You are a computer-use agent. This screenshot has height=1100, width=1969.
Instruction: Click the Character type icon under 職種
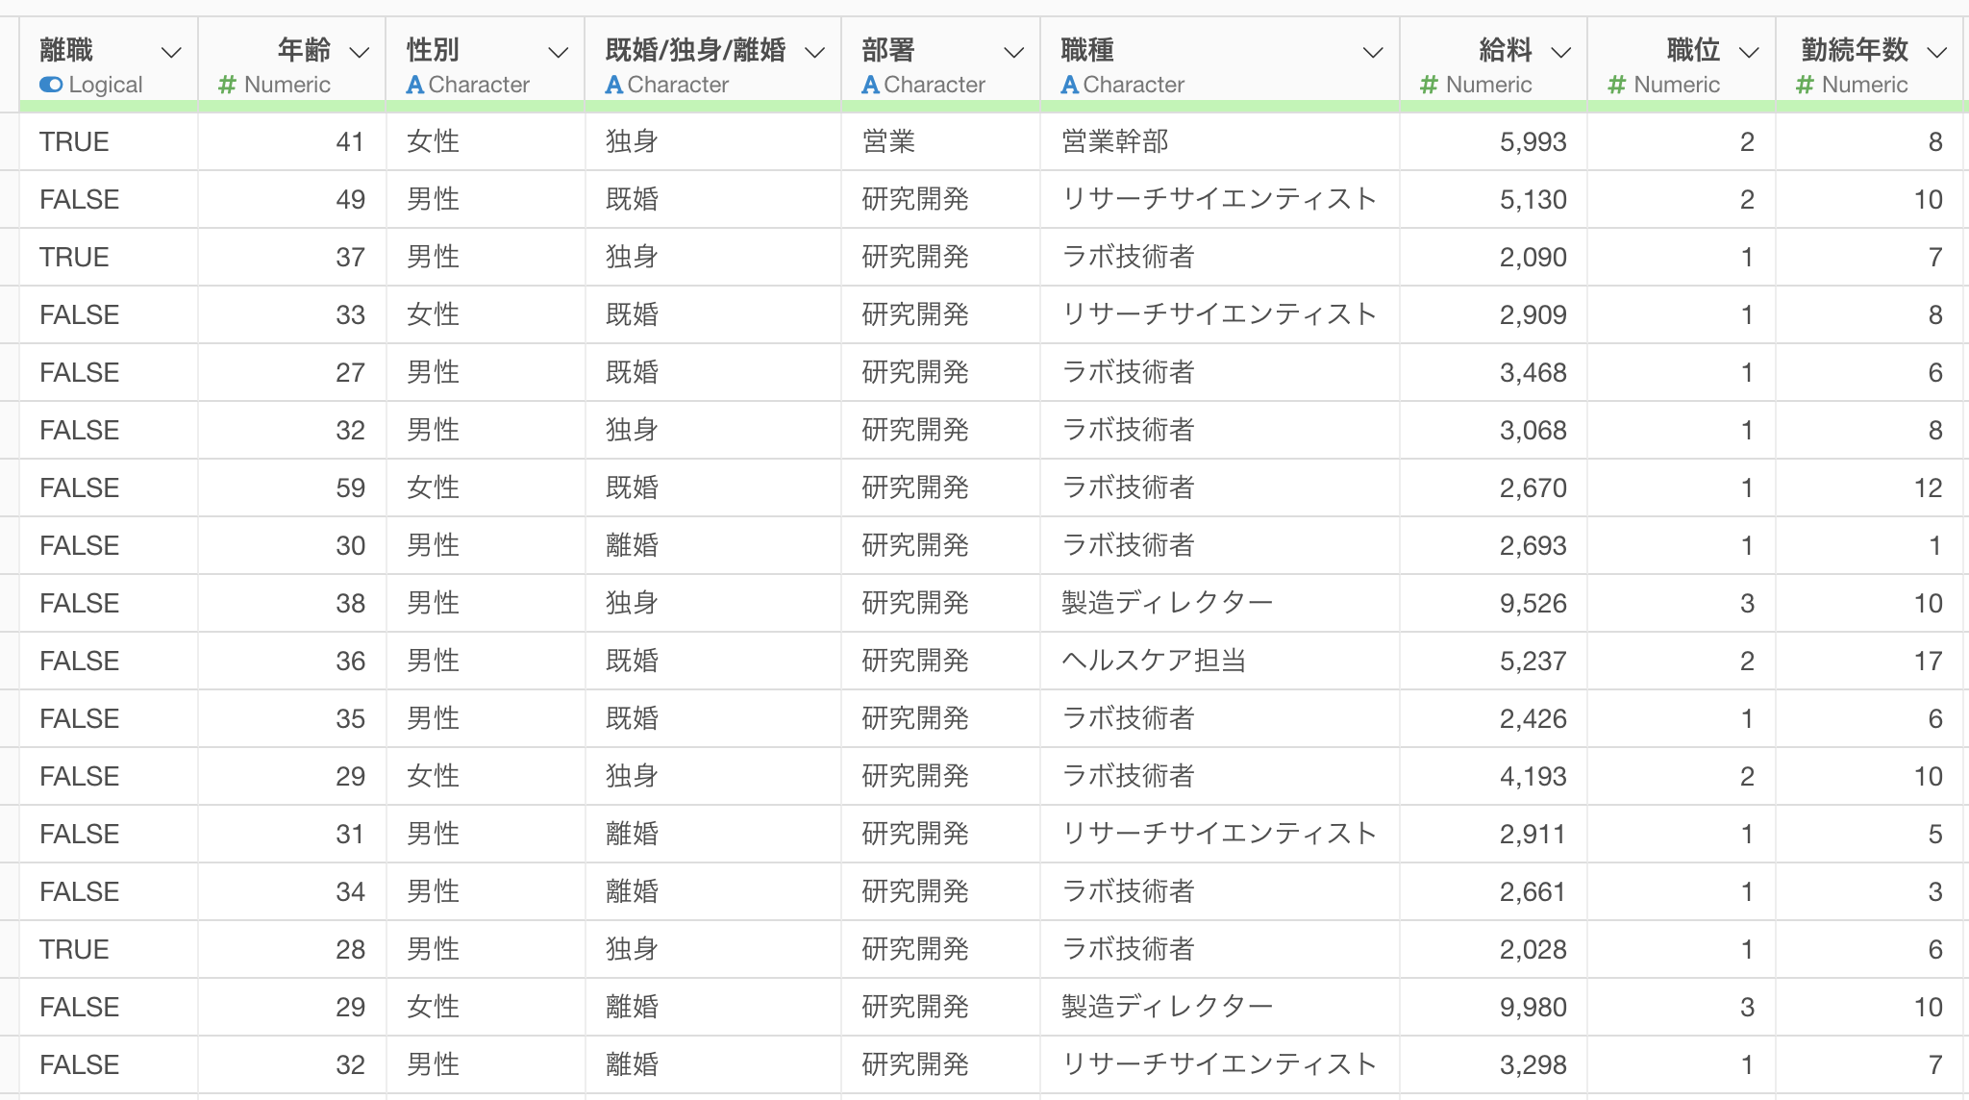click(x=1069, y=85)
